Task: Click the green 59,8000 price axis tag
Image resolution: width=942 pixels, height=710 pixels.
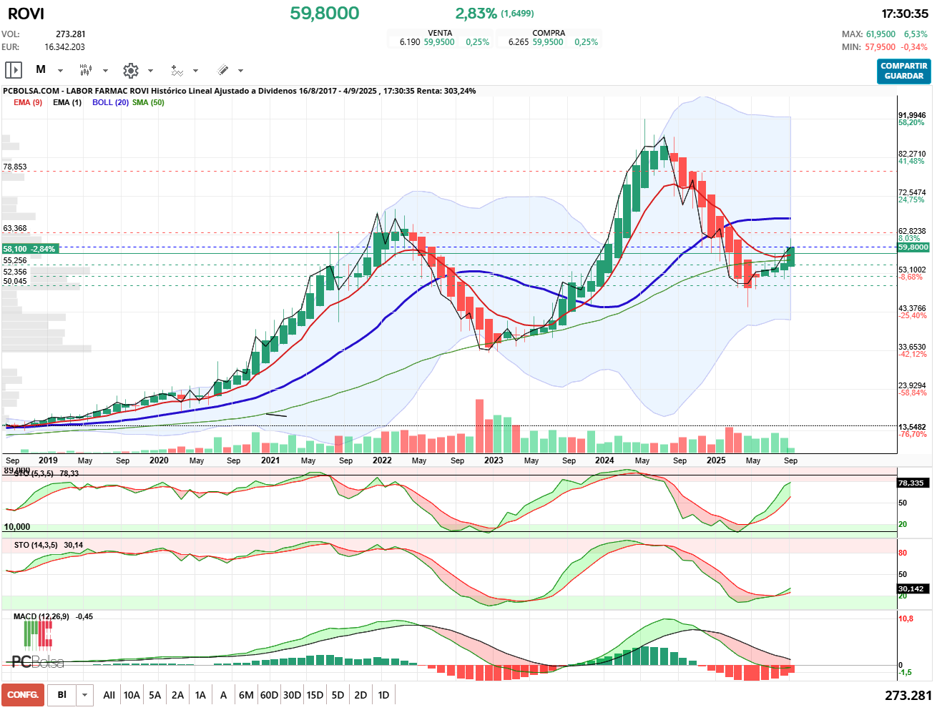Action: tap(913, 247)
